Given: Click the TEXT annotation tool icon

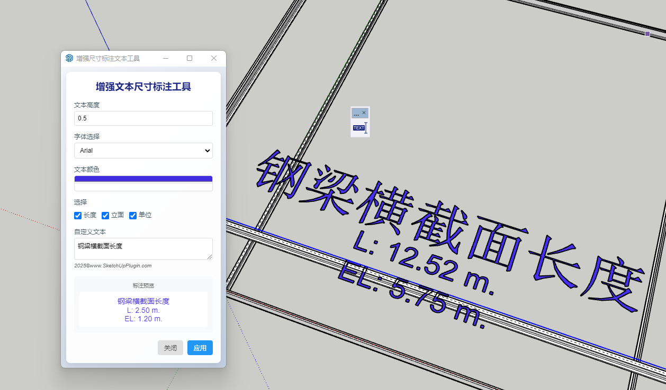Looking at the screenshot, I should [360, 128].
